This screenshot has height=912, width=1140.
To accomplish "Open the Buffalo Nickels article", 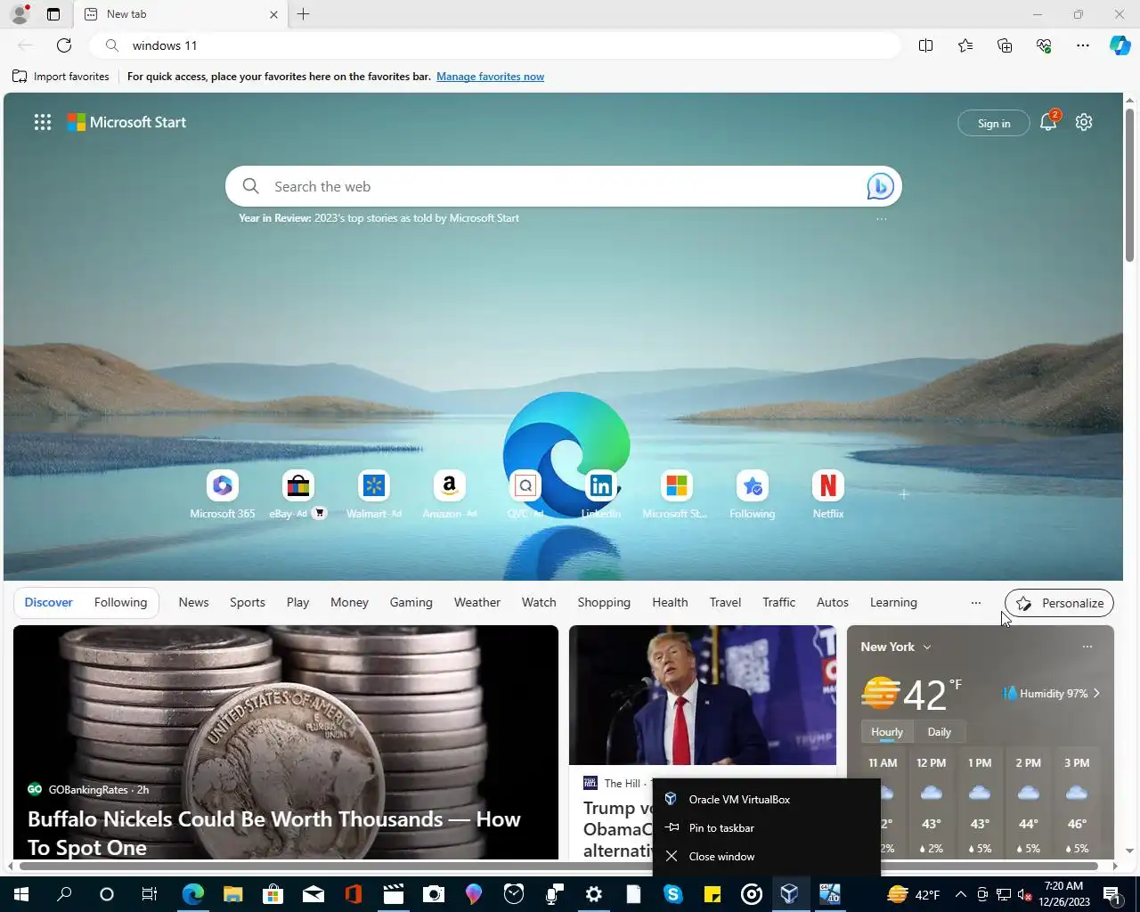I will (x=273, y=833).
